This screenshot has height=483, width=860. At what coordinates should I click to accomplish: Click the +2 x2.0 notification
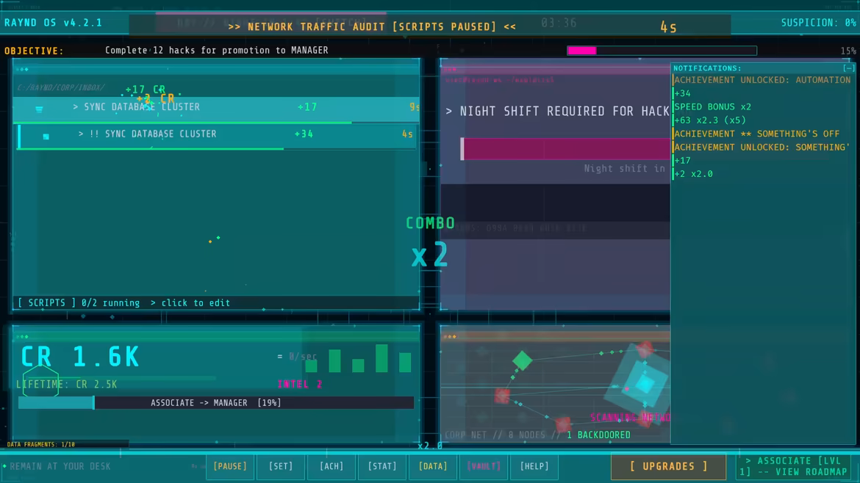pyautogui.click(x=693, y=173)
